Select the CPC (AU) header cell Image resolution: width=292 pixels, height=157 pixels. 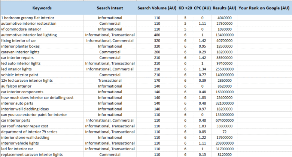[x=202, y=8]
